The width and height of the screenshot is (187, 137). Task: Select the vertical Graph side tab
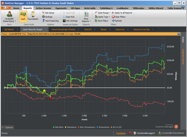(x=183, y=40)
